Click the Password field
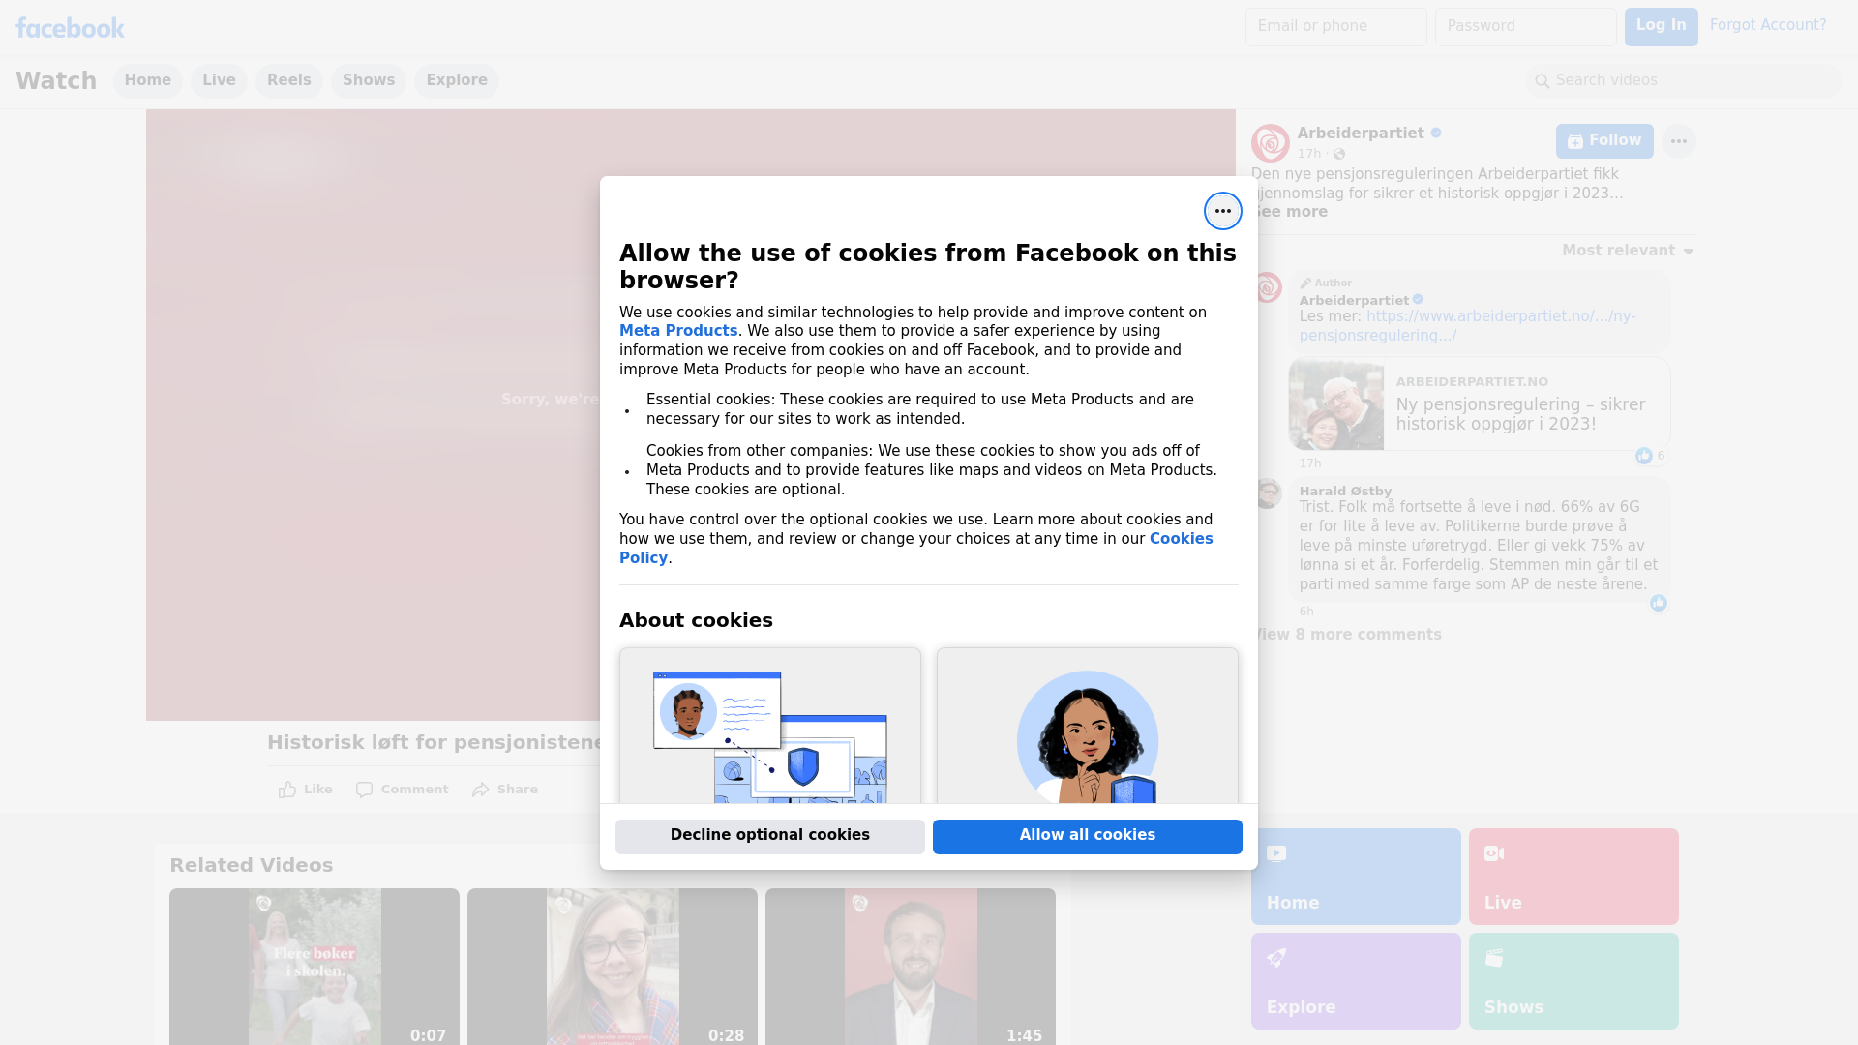Viewport: 1858px width, 1045px height. (1526, 27)
